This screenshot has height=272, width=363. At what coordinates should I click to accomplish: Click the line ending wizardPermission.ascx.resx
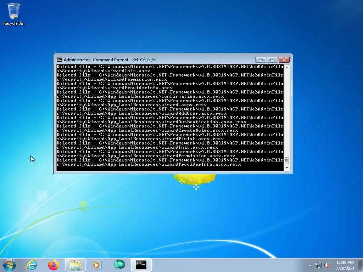tap(146, 156)
